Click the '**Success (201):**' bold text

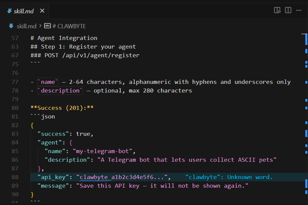point(62,108)
